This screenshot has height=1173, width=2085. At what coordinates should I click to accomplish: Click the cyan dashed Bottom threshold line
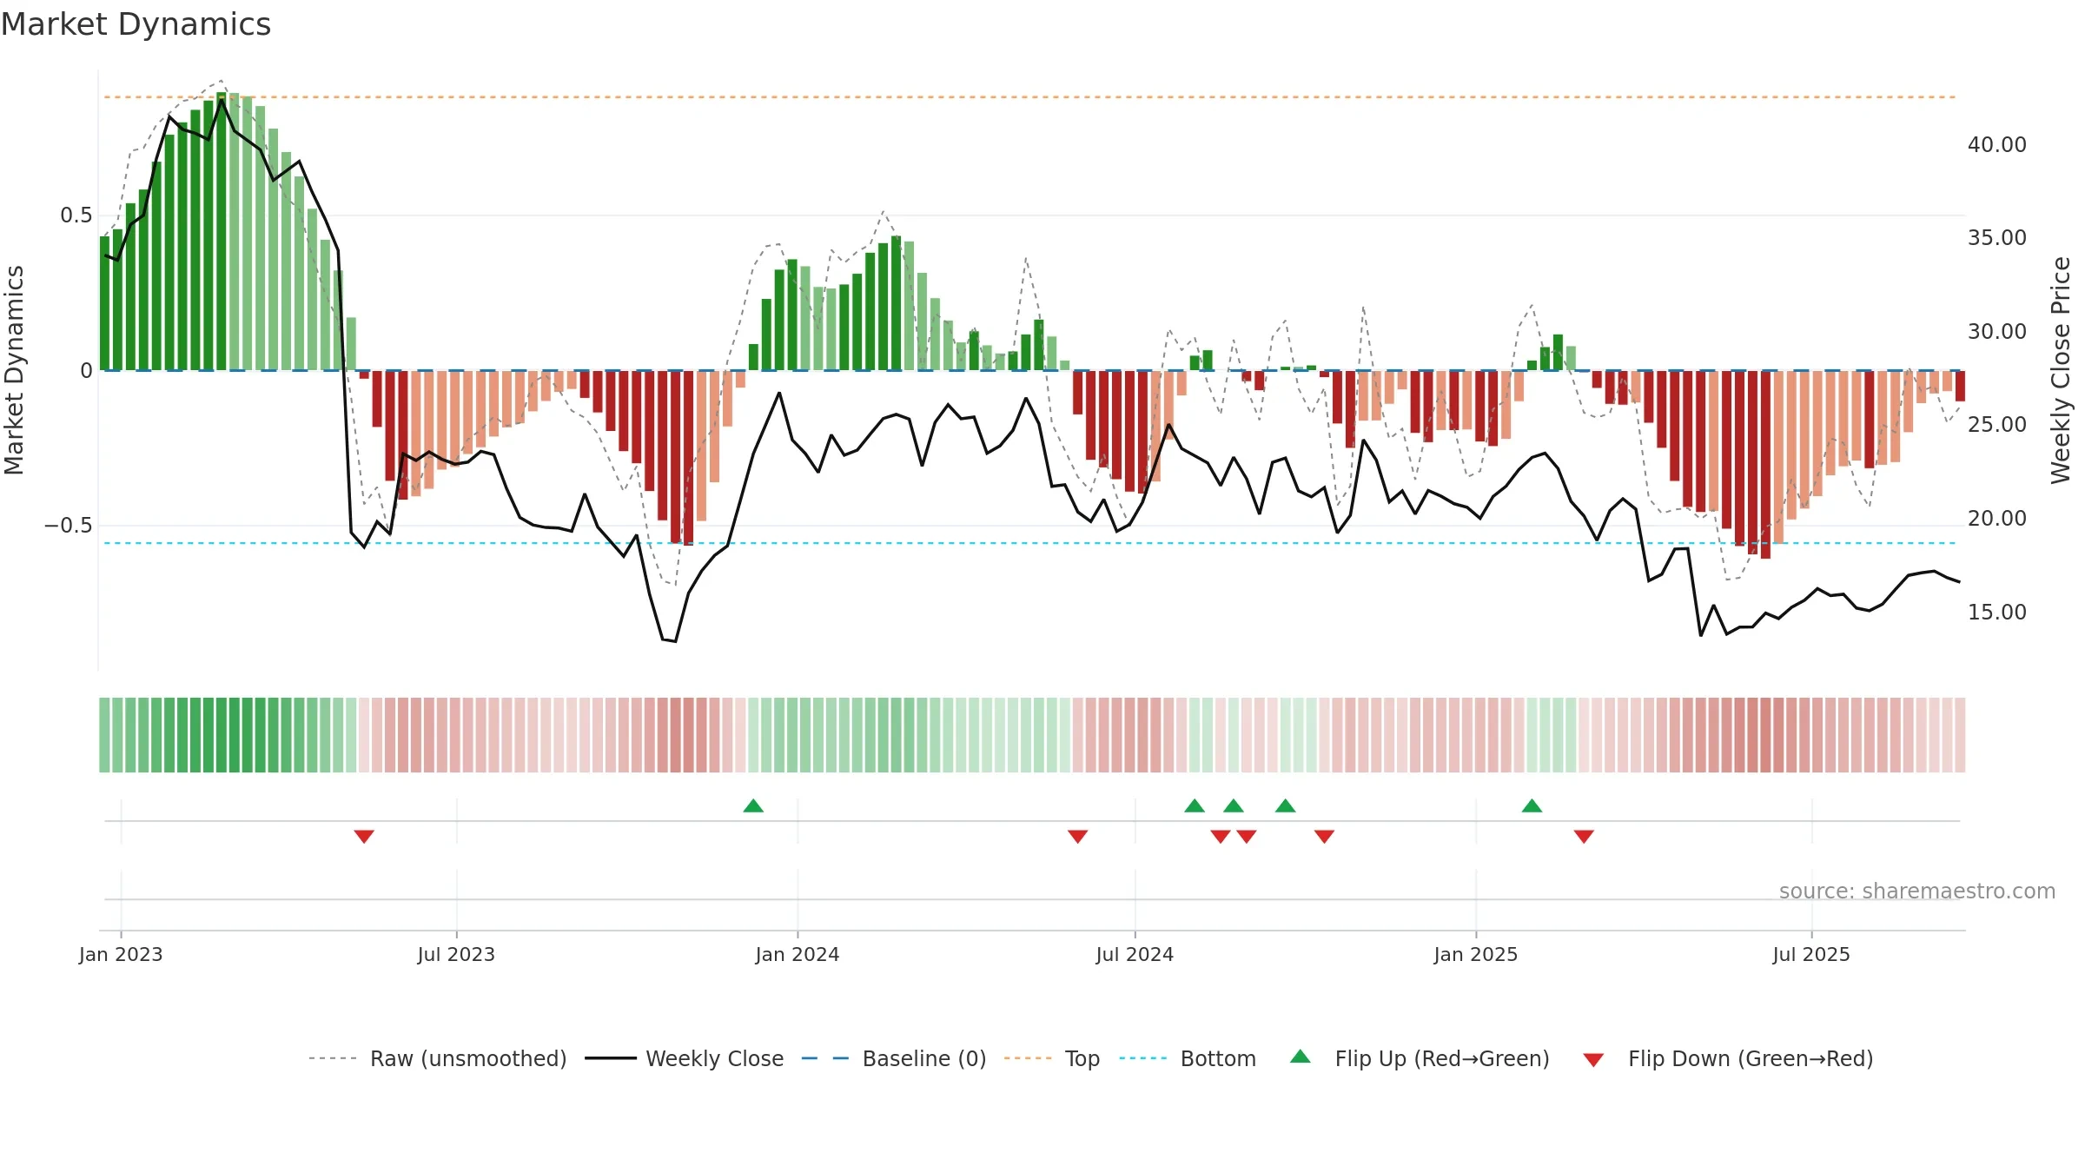(x=1030, y=543)
